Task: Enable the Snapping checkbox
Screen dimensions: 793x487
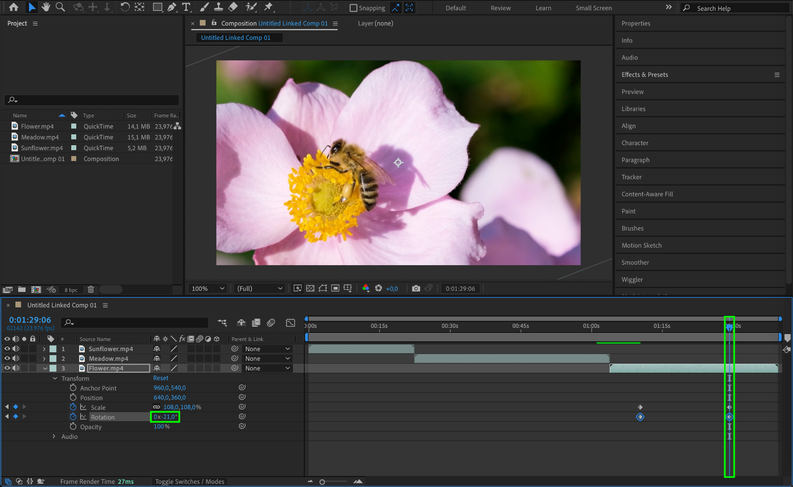Action: tap(353, 8)
